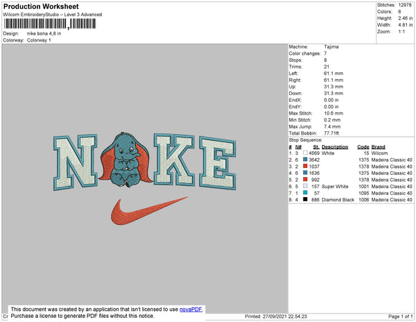This screenshot has width=416, height=322.
Task: Click code 1006 in stop 8
Action: tap(364, 200)
